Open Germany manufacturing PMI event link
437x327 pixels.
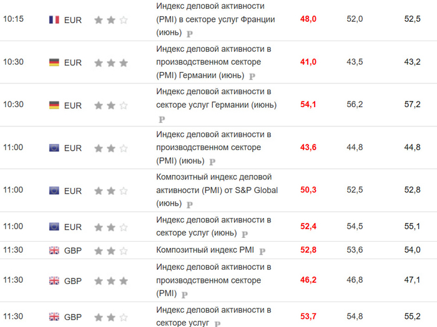213,62
